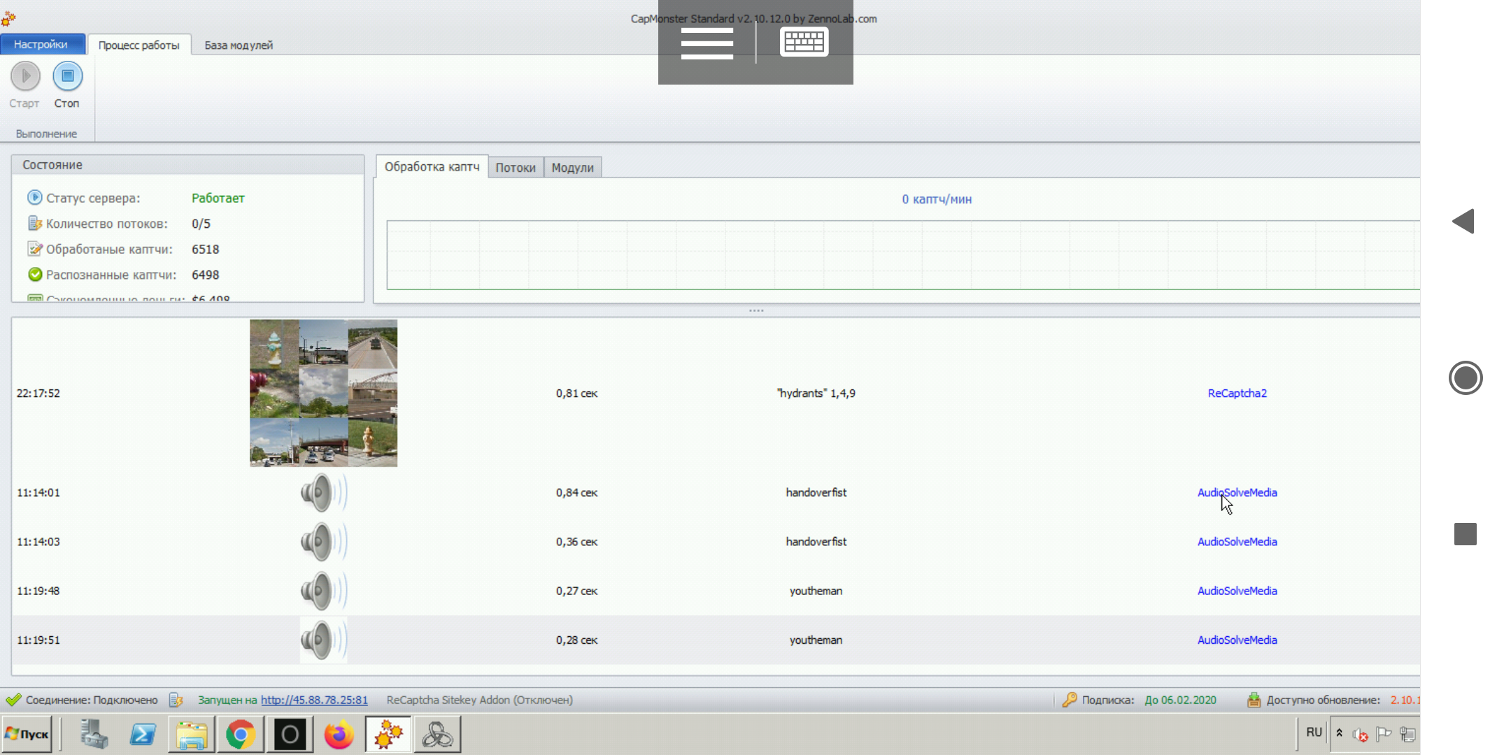1511x755 pixels.
Task: Click speaker icon for 11:14:01 captcha
Action: [x=322, y=493]
